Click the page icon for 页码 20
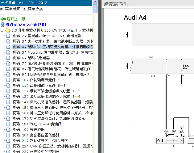The width and height of the screenshot is (194, 153). [x=8, y=135]
